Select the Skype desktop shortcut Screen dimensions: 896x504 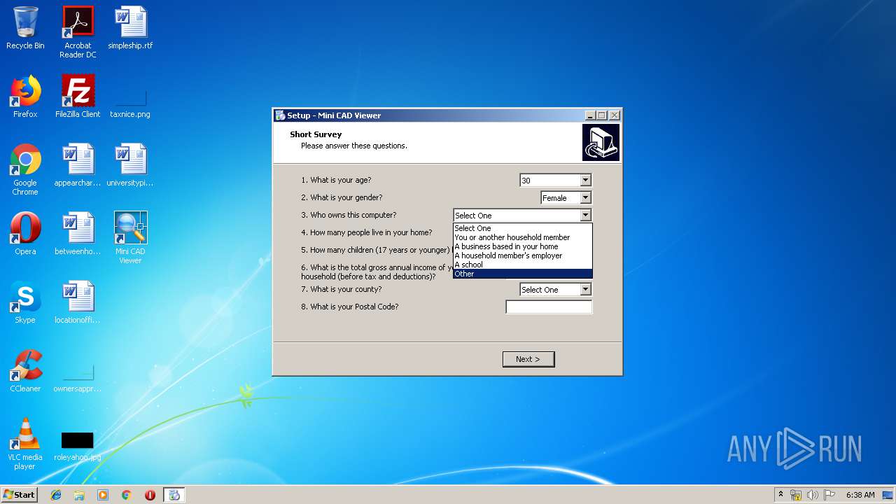coord(25,302)
